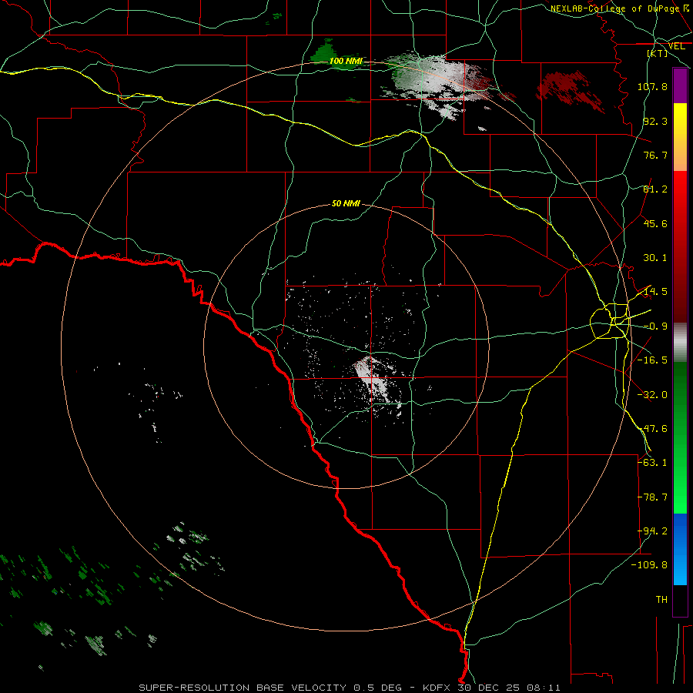Click the 76.7 velocity scale value
Image resolution: width=693 pixels, height=693 pixels.
[655, 155]
